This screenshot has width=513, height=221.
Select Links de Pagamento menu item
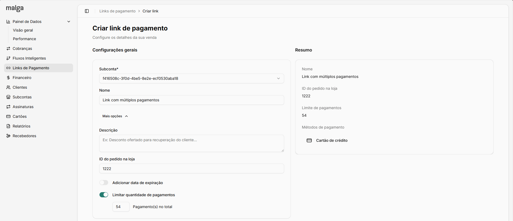39,68
